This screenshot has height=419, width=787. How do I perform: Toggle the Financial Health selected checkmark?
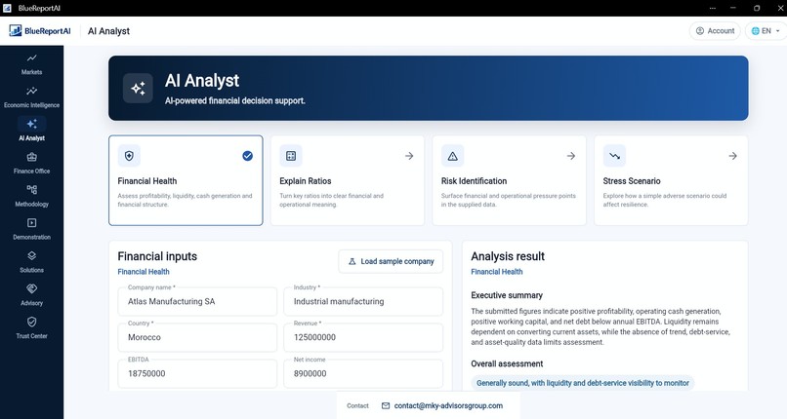pyautogui.click(x=247, y=156)
